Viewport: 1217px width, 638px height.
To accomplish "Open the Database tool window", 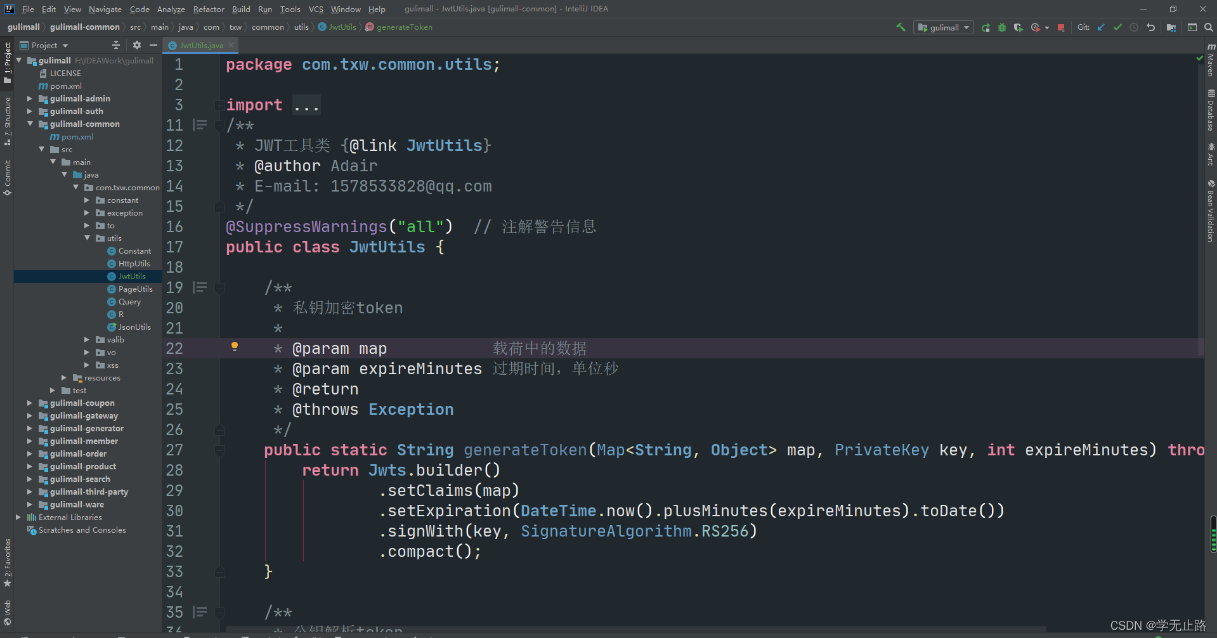I will [1211, 110].
